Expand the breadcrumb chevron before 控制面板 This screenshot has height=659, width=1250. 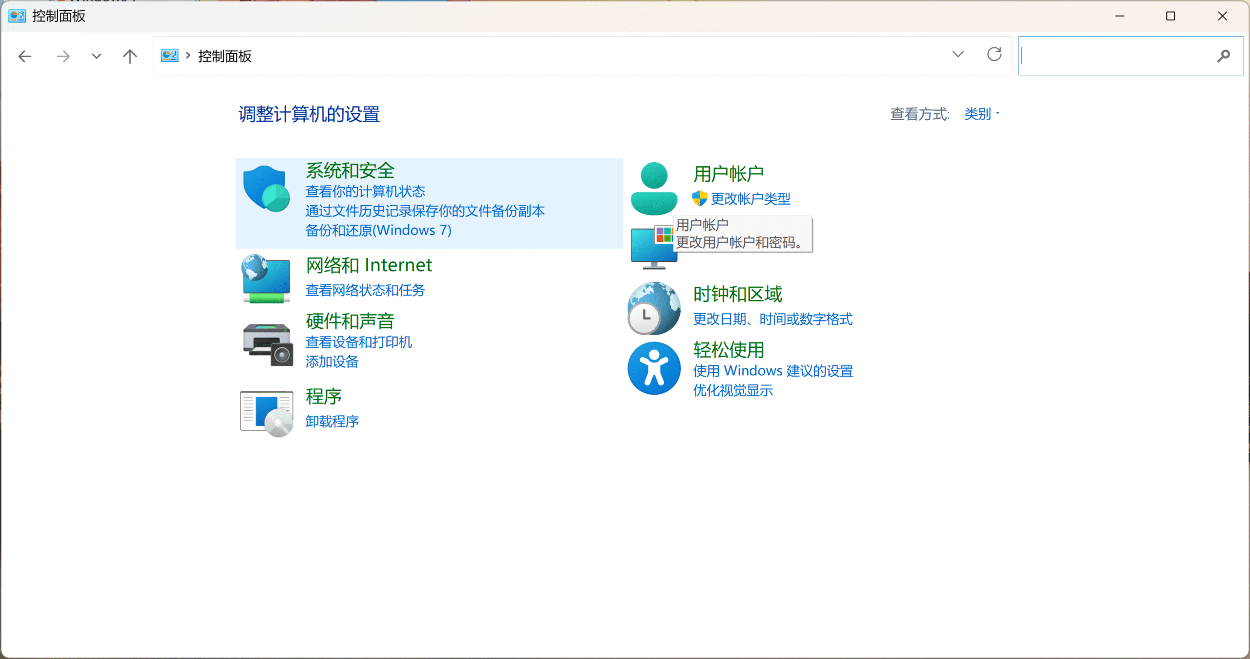tap(188, 56)
